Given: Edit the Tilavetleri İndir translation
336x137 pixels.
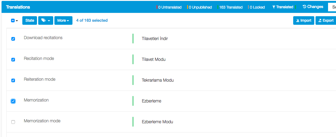Looking at the screenshot, I should click(155, 39).
